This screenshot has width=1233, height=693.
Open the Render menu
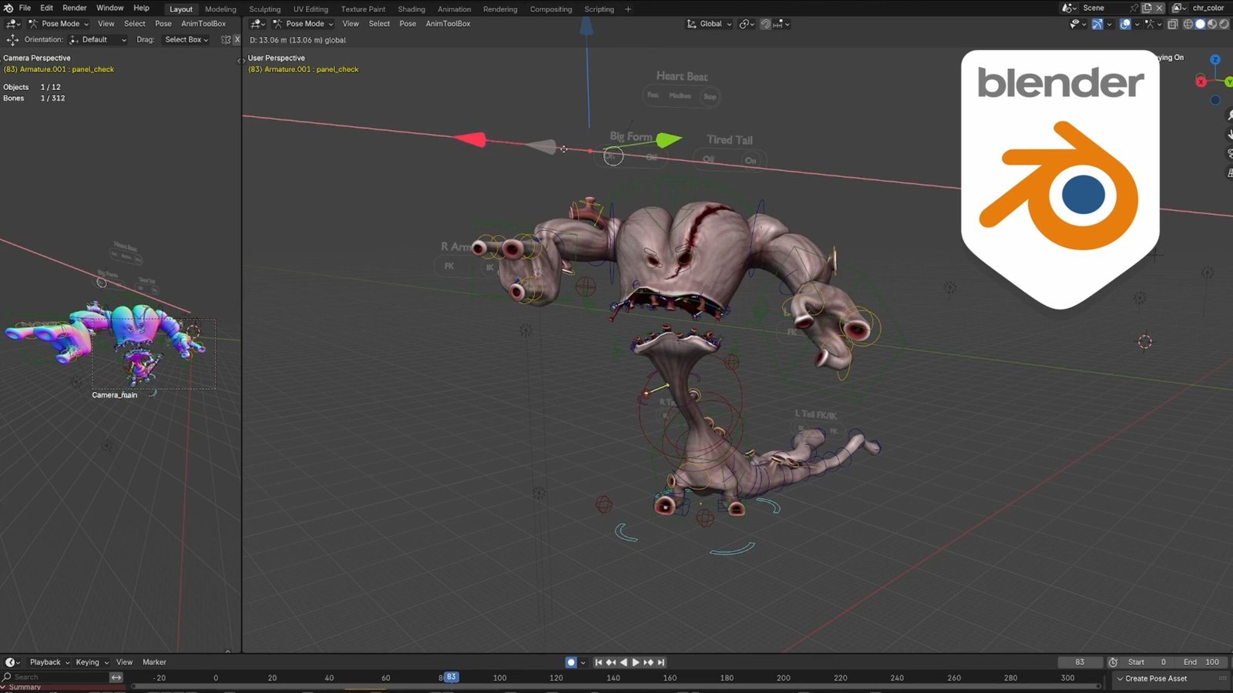pos(75,8)
